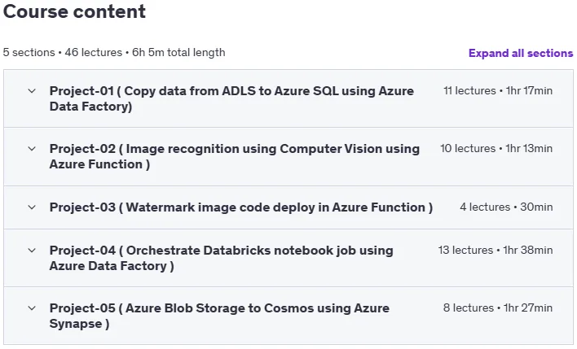
Task: Click the 10 lectures 1hr 13min label
Action: [x=496, y=148]
